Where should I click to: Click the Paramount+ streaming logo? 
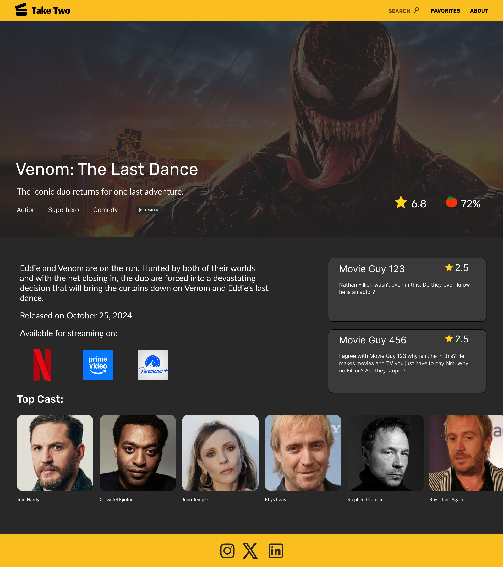pos(153,365)
